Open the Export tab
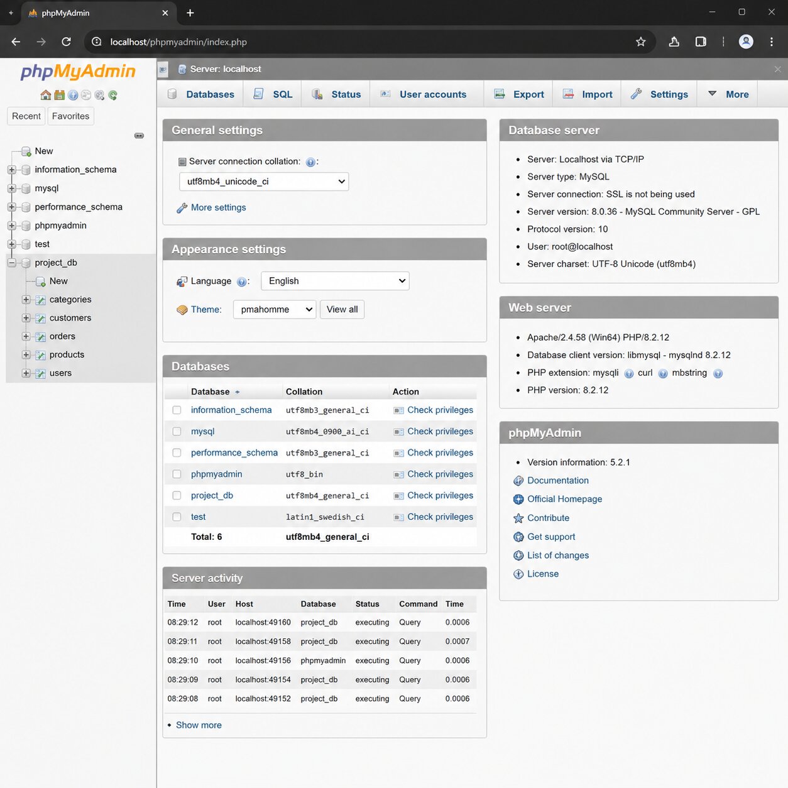 [519, 94]
